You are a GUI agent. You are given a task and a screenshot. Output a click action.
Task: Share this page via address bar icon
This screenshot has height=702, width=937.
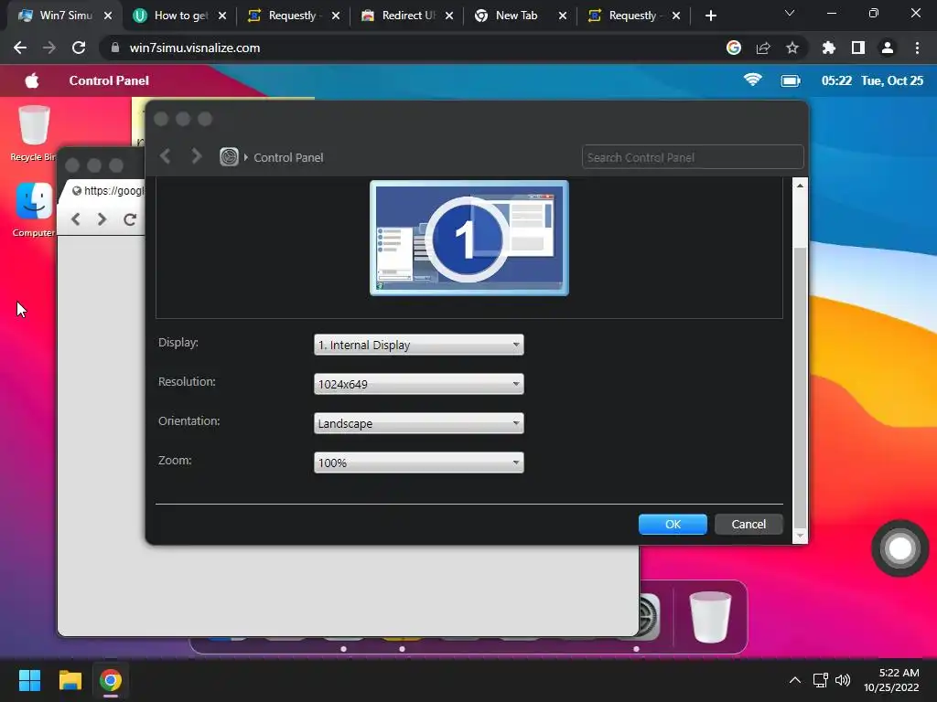[763, 48]
